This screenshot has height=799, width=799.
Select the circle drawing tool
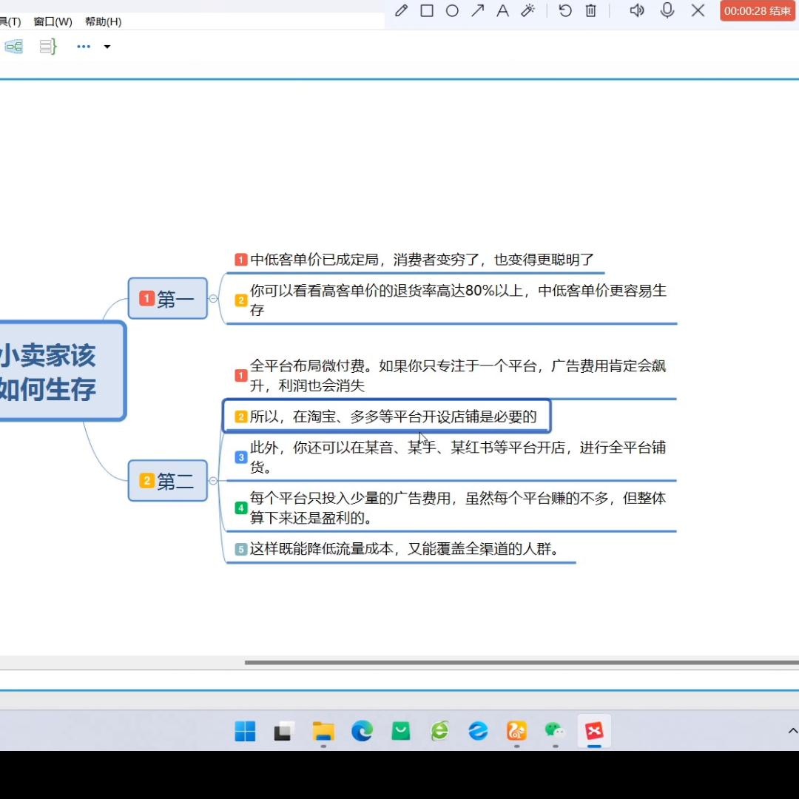coord(452,10)
